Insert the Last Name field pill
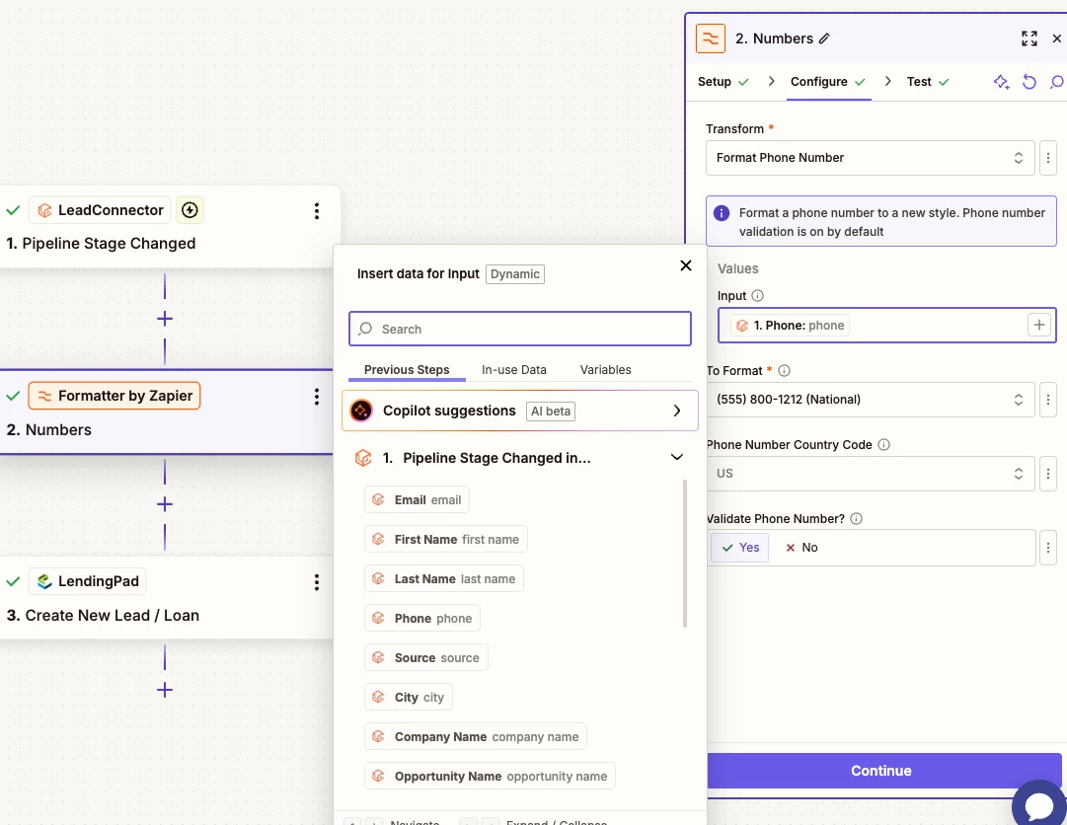Screen dimensions: 1067x825 pyautogui.click(x=443, y=579)
